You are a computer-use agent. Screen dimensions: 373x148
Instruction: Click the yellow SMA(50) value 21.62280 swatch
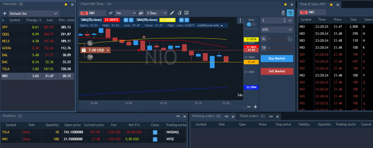(168, 20)
